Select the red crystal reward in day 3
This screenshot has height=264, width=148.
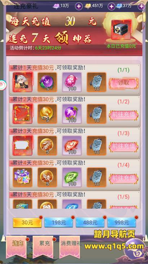72,146
